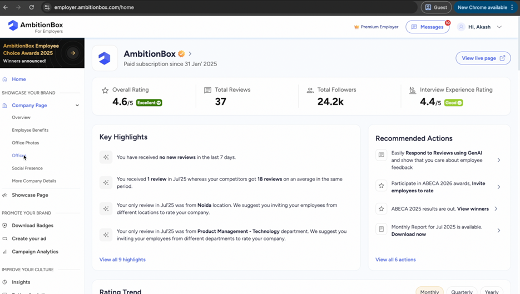Screen dimensions: 520x294
Task: Click the Home icon in sidebar
Action: (5, 79)
